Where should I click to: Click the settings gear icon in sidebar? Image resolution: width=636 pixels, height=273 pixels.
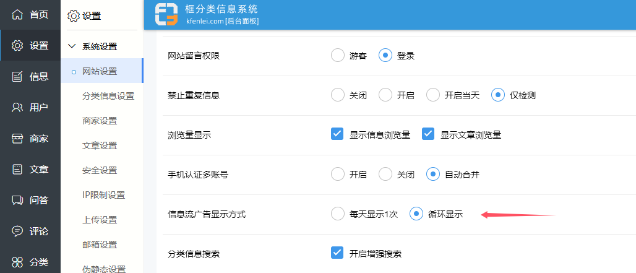tap(17, 45)
